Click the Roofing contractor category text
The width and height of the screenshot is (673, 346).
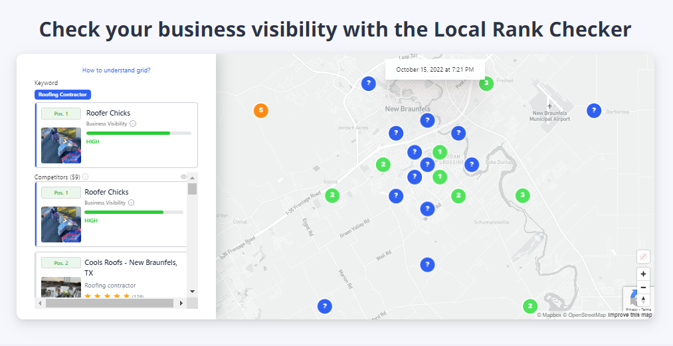click(x=110, y=286)
